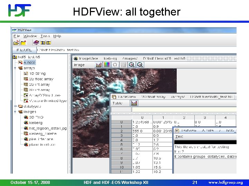Click the TableView window title bar
249x186 pixels.
[x=174, y=97]
